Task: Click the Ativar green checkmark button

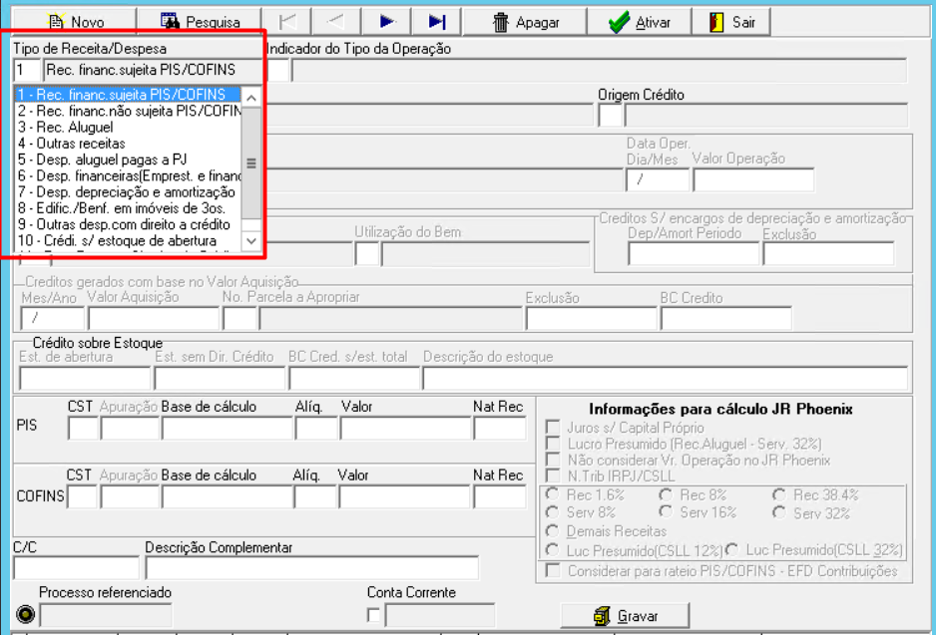Action: pos(640,22)
